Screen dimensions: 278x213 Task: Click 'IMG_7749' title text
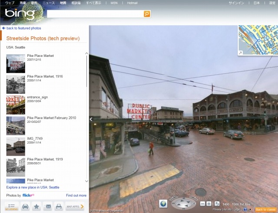pos(35,138)
